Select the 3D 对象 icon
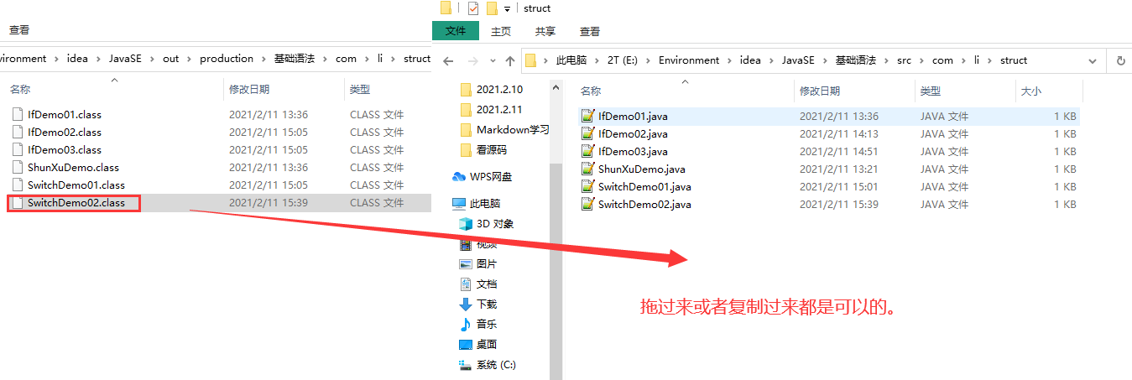Viewport: 1132px width, 380px height. pyautogui.click(x=466, y=224)
